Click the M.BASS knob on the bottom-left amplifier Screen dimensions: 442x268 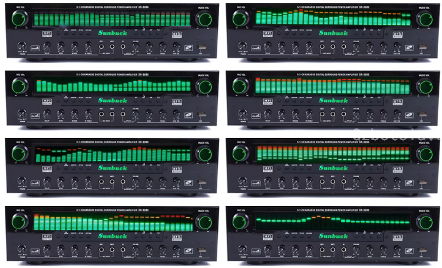click(x=75, y=249)
